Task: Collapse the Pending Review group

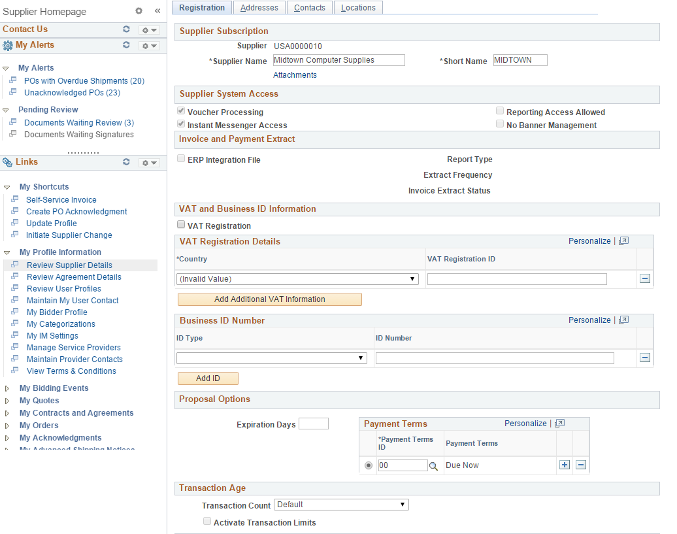Action: pos(6,110)
